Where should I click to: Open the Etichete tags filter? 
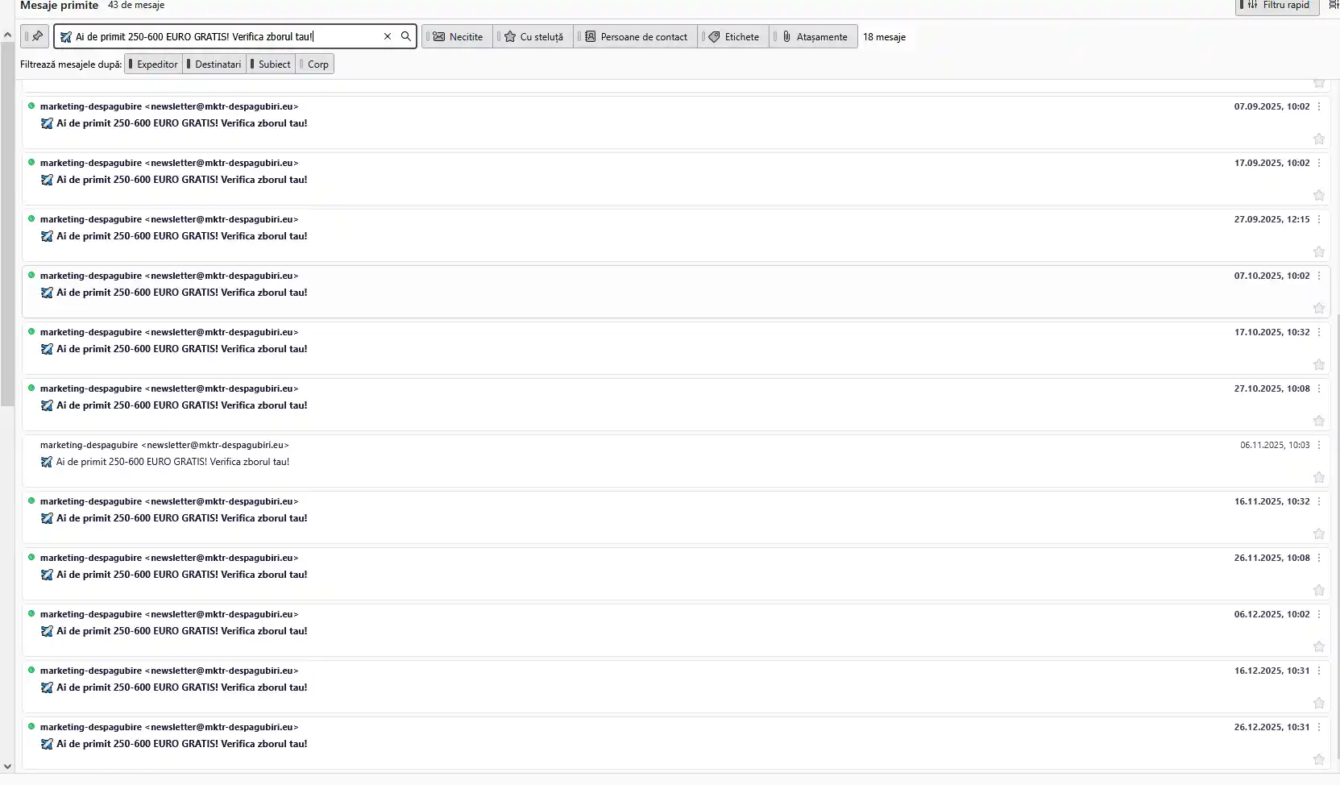pyautogui.click(x=733, y=37)
